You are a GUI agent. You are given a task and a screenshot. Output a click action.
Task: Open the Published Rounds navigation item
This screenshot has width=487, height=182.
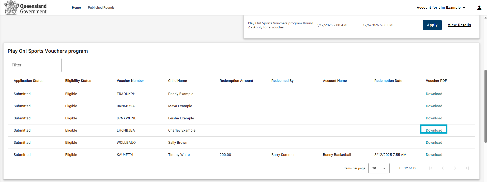(101, 8)
